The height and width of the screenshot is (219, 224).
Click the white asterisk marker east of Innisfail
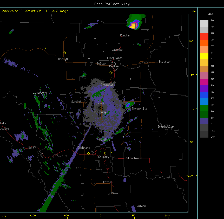click(130, 79)
